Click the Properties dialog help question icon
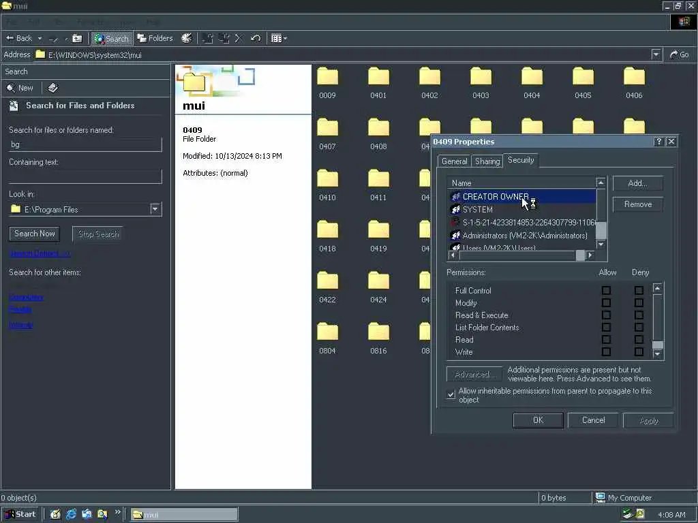This screenshot has width=698, height=523. [659, 142]
